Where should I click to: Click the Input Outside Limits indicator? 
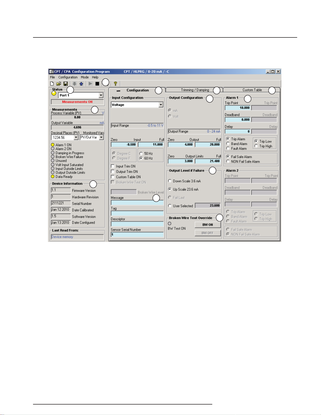pos(53,169)
